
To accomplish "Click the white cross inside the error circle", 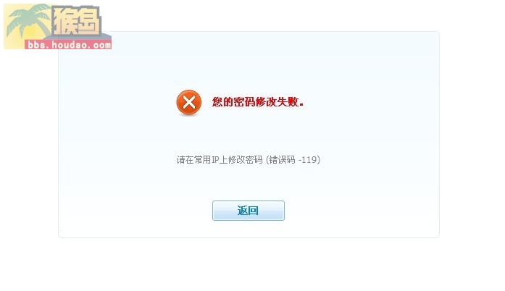I will pyautogui.click(x=188, y=102).
